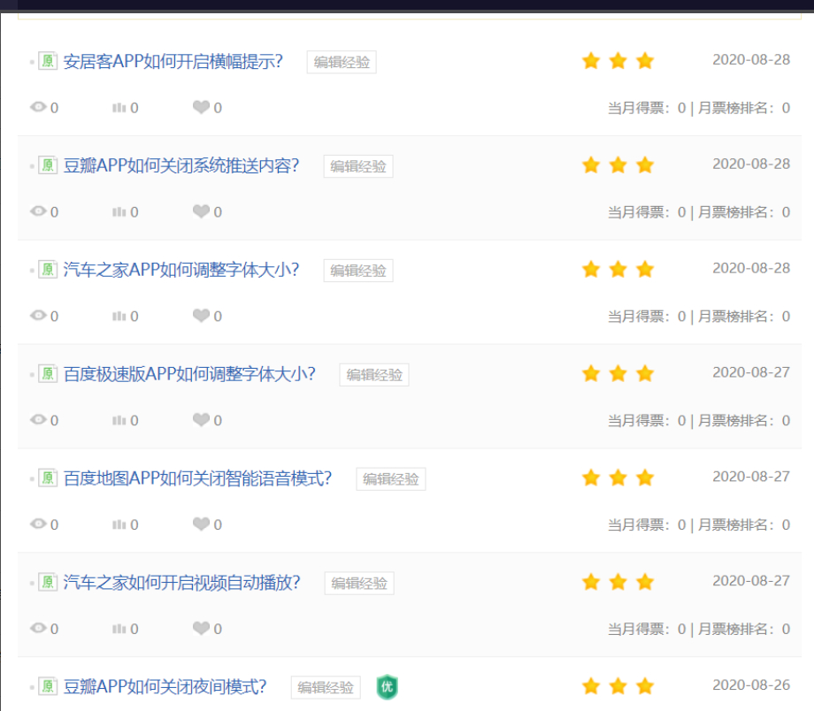
Task: Click eye views icon under 汽车之家视频自动播放
Action: click(38, 629)
